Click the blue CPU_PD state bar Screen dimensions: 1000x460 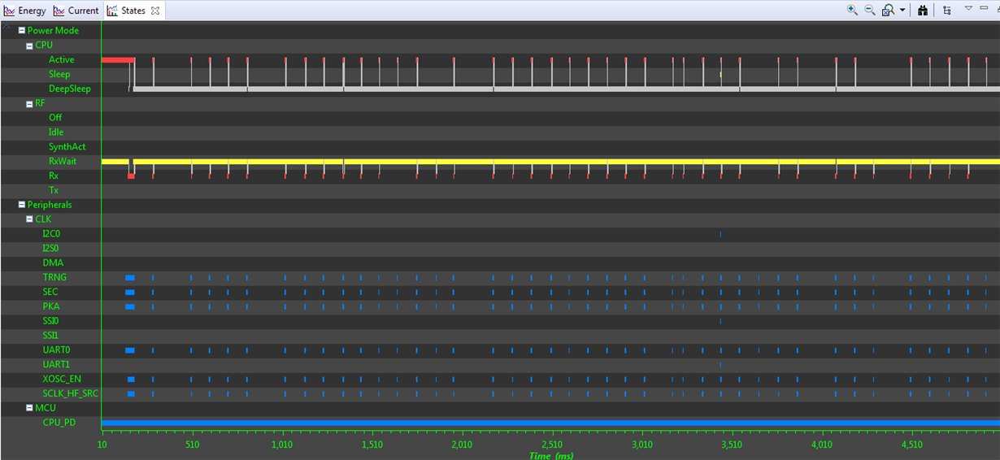pos(550,423)
